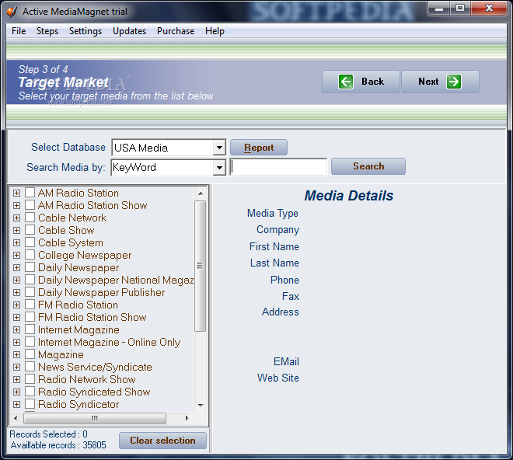Select the Radio Syndicated Show row text
The width and height of the screenshot is (513, 460).
click(94, 392)
